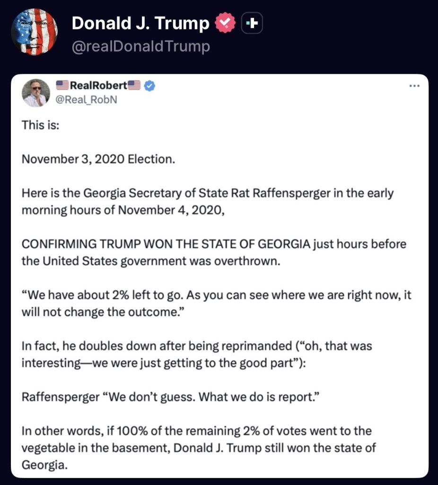Open the three-dot more options menu
This screenshot has width=438, height=485.
tap(414, 86)
